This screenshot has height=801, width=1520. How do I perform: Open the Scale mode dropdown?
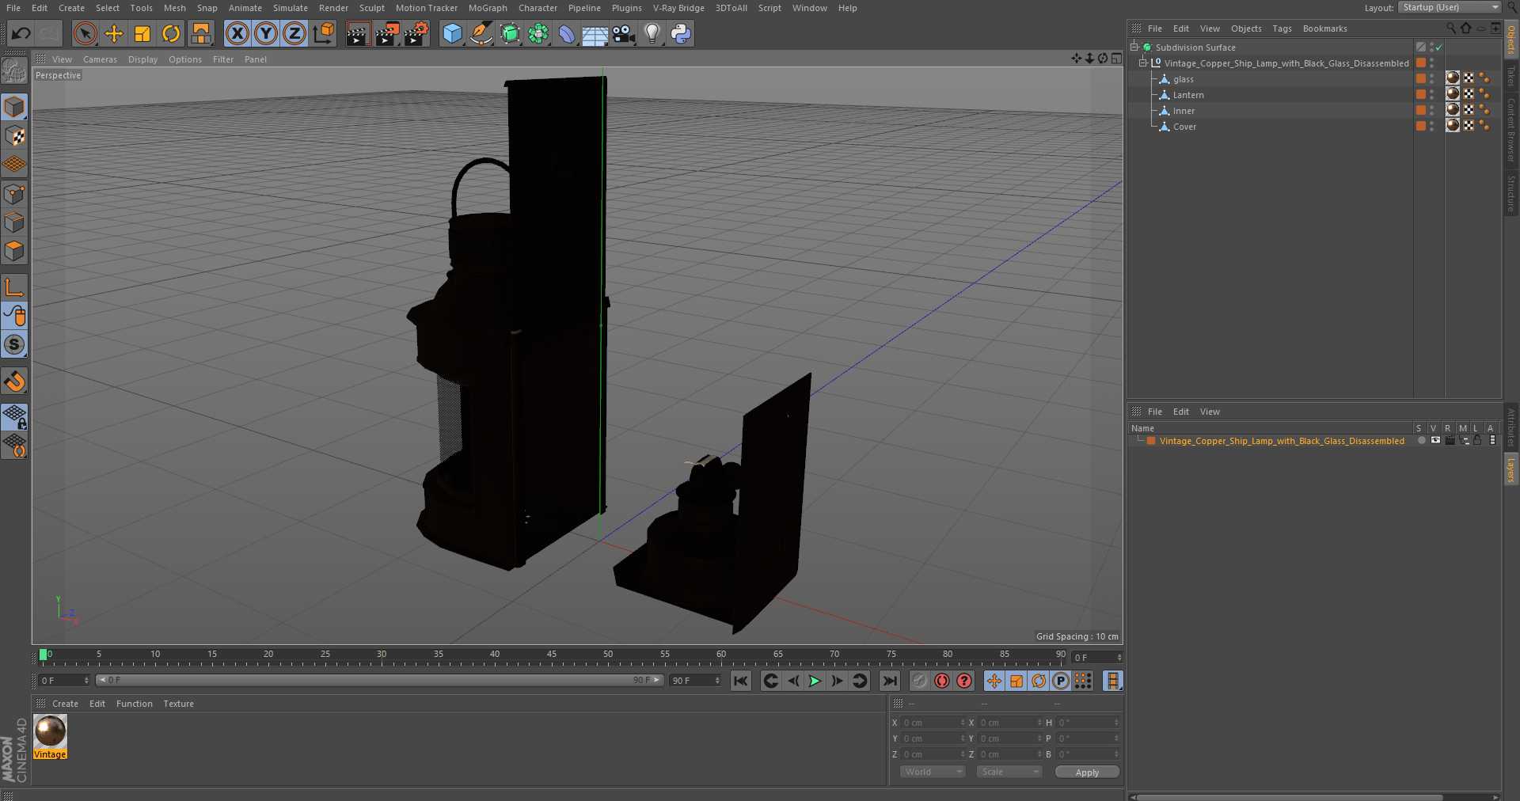pyautogui.click(x=1009, y=772)
